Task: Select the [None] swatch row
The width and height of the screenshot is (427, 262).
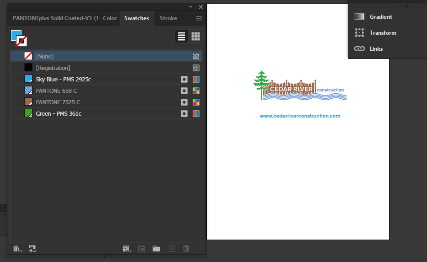Action: pos(106,56)
